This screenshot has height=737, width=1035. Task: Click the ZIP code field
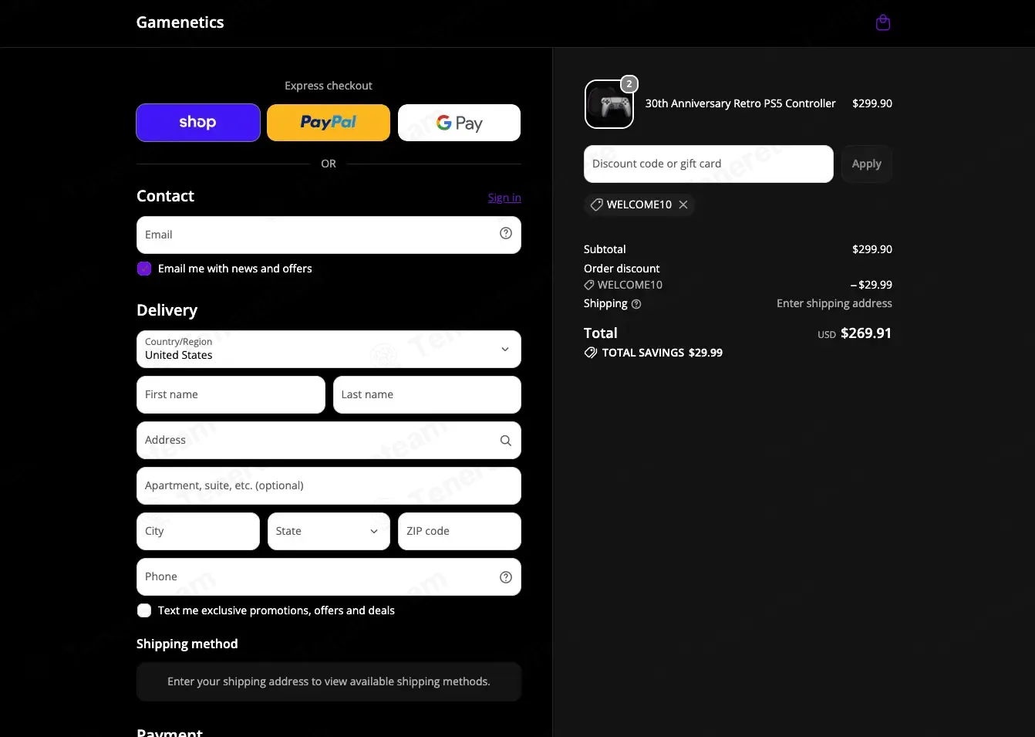click(460, 532)
